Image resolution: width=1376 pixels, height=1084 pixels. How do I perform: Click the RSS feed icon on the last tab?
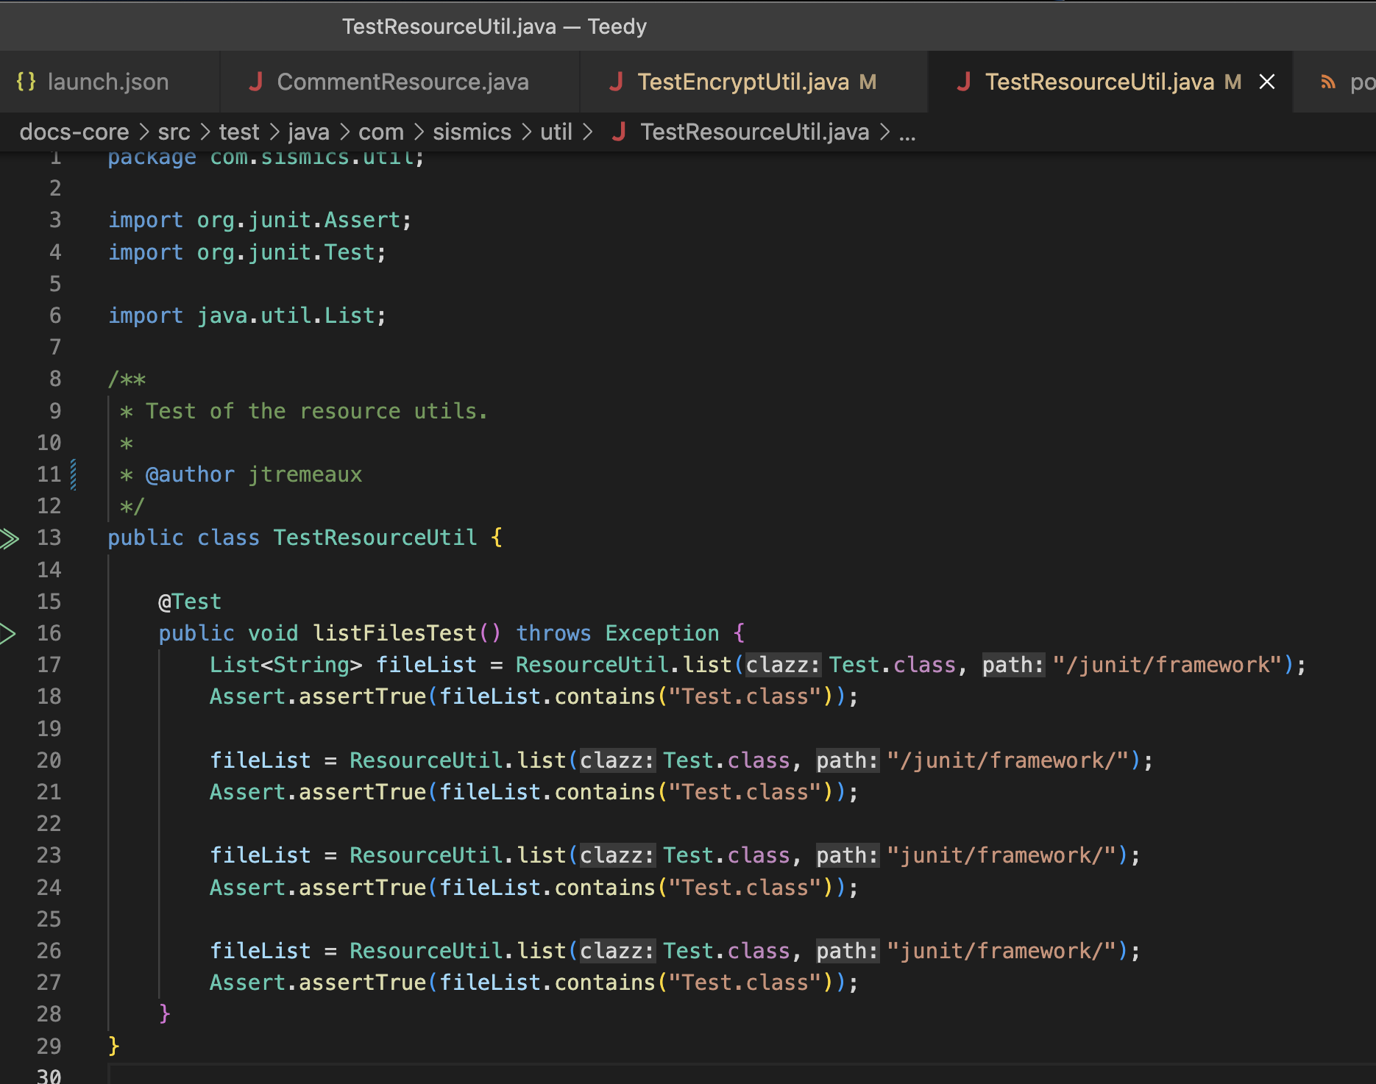pyautogui.click(x=1328, y=82)
